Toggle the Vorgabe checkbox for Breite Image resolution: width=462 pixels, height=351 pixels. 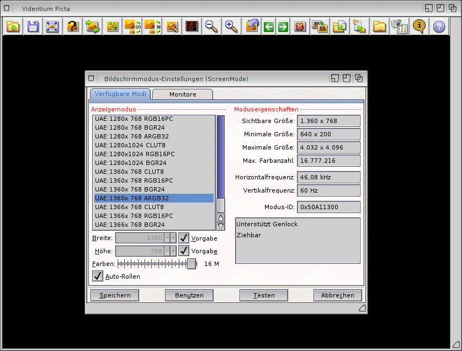coord(184,238)
